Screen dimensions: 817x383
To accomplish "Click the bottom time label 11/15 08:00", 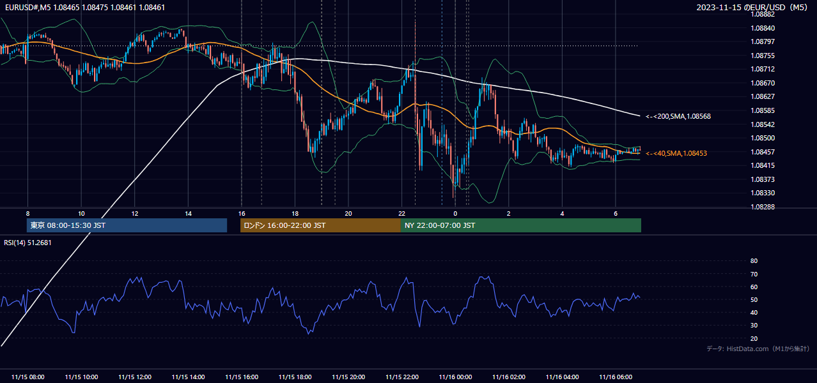I will pyautogui.click(x=28, y=377).
